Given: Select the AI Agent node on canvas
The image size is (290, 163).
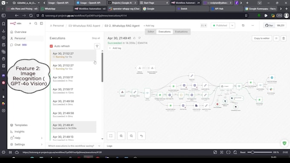Looking at the screenshot, I should click(226, 86).
